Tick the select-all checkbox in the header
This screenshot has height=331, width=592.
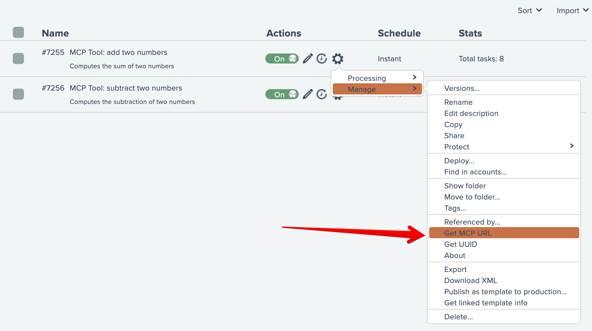click(x=18, y=32)
